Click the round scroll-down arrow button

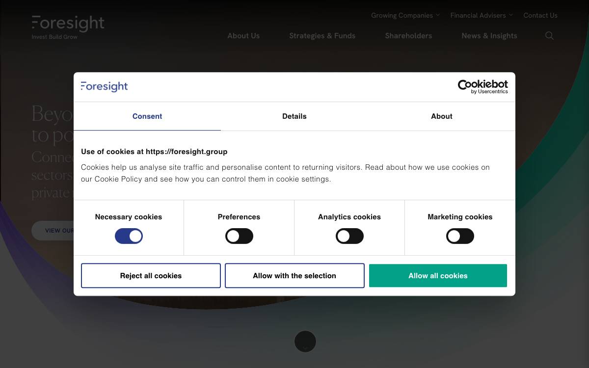pos(305,342)
